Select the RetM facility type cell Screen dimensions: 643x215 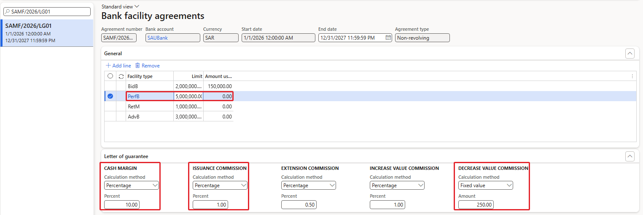click(150, 106)
